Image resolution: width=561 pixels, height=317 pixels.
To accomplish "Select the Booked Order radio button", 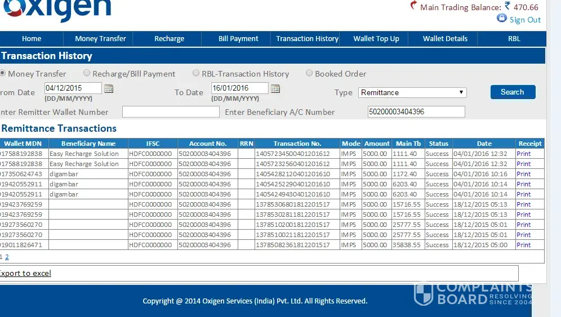I will pos(309,73).
